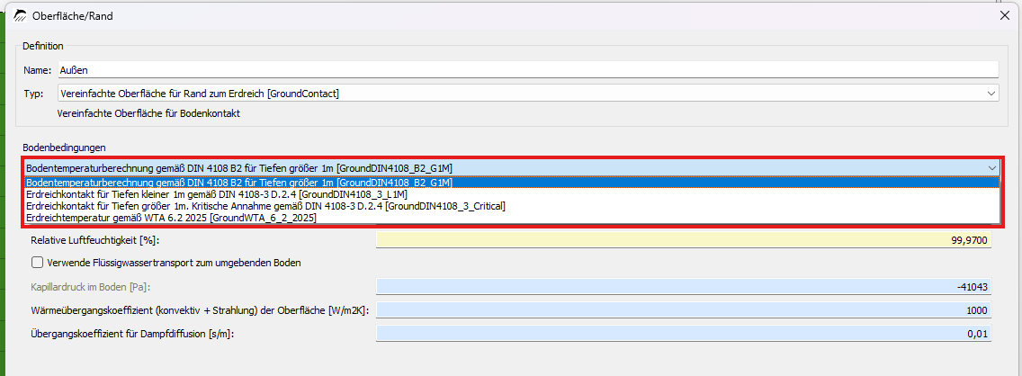Collapse the Bodenbedingungen dropdown using its chevron arrow

click(991, 167)
